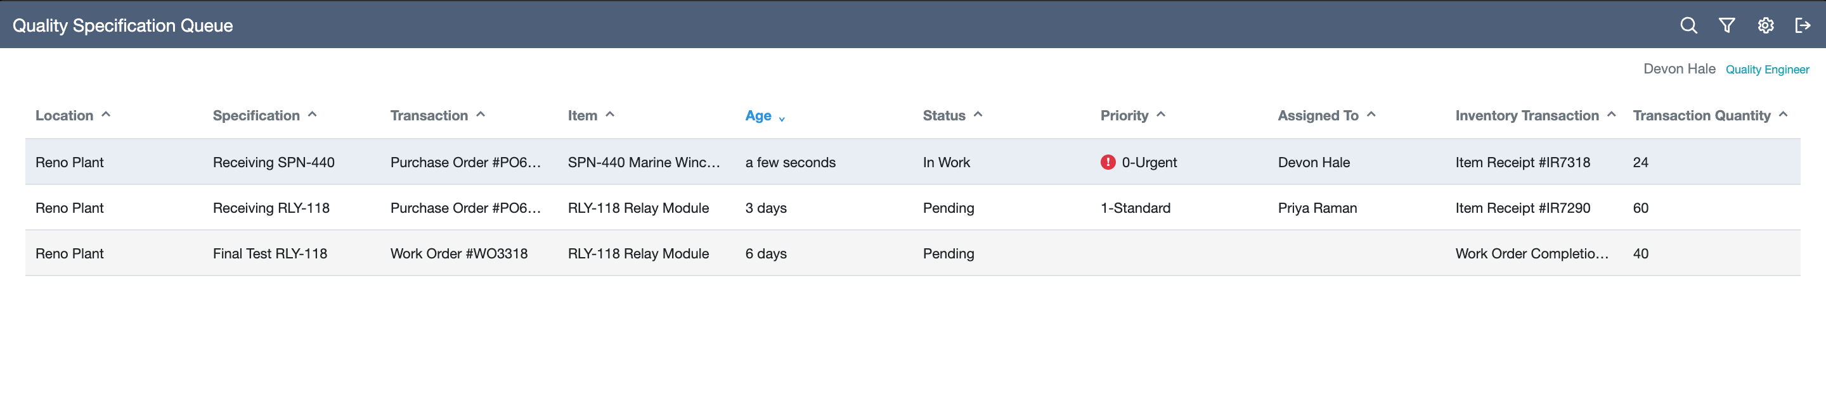Click the Age column header
This screenshot has height=418, width=1826.
click(758, 115)
